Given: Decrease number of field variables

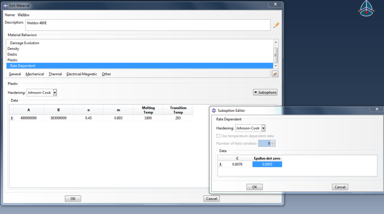Looking at the screenshot, I should point(273,145).
